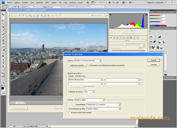Click the Guardar button
This screenshot has height=128, width=177.
pos(154,60)
